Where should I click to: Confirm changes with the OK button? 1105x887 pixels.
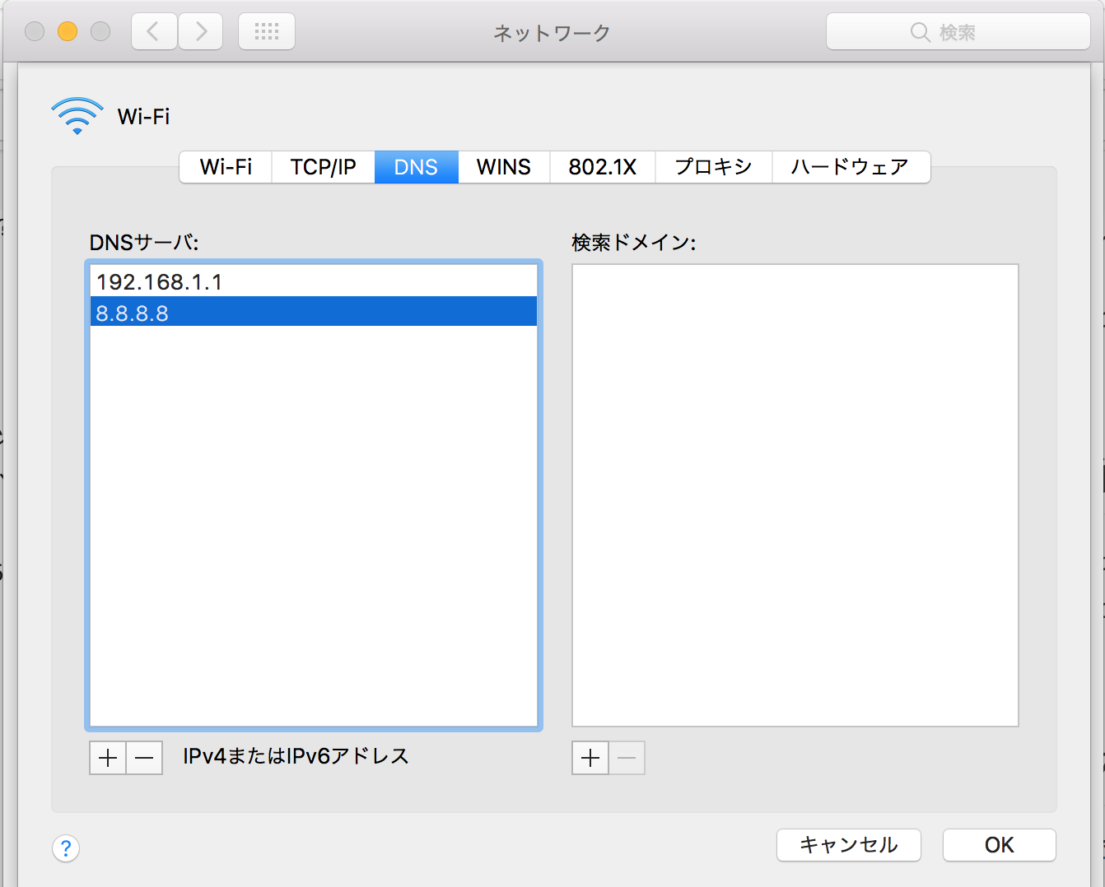coord(999,845)
